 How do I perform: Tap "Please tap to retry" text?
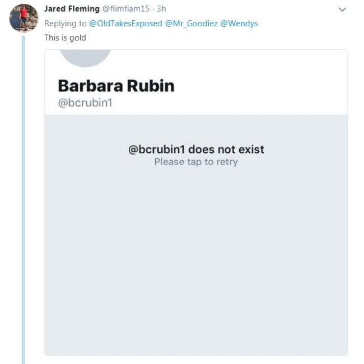point(196,162)
